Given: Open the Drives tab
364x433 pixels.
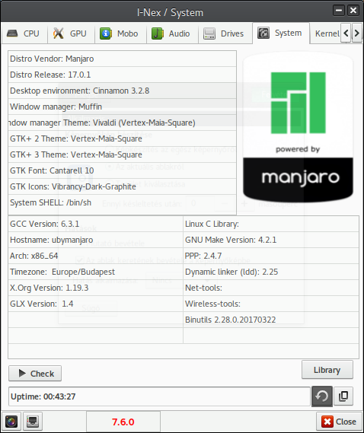Looking at the screenshot, I should pyautogui.click(x=225, y=33).
